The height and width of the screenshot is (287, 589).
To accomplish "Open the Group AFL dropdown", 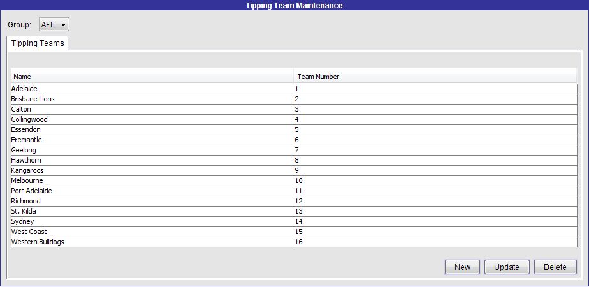I will pos(54,25).
